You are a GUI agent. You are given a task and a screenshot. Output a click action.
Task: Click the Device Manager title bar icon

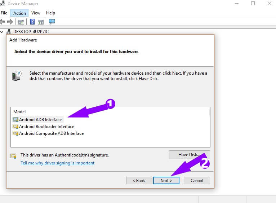pos(3,3)
